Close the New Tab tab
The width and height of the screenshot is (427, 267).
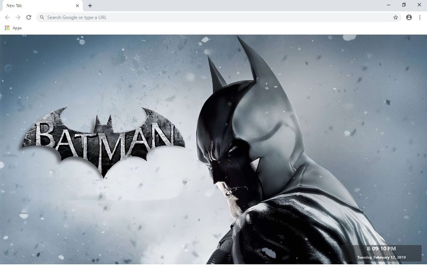[77, 5]
